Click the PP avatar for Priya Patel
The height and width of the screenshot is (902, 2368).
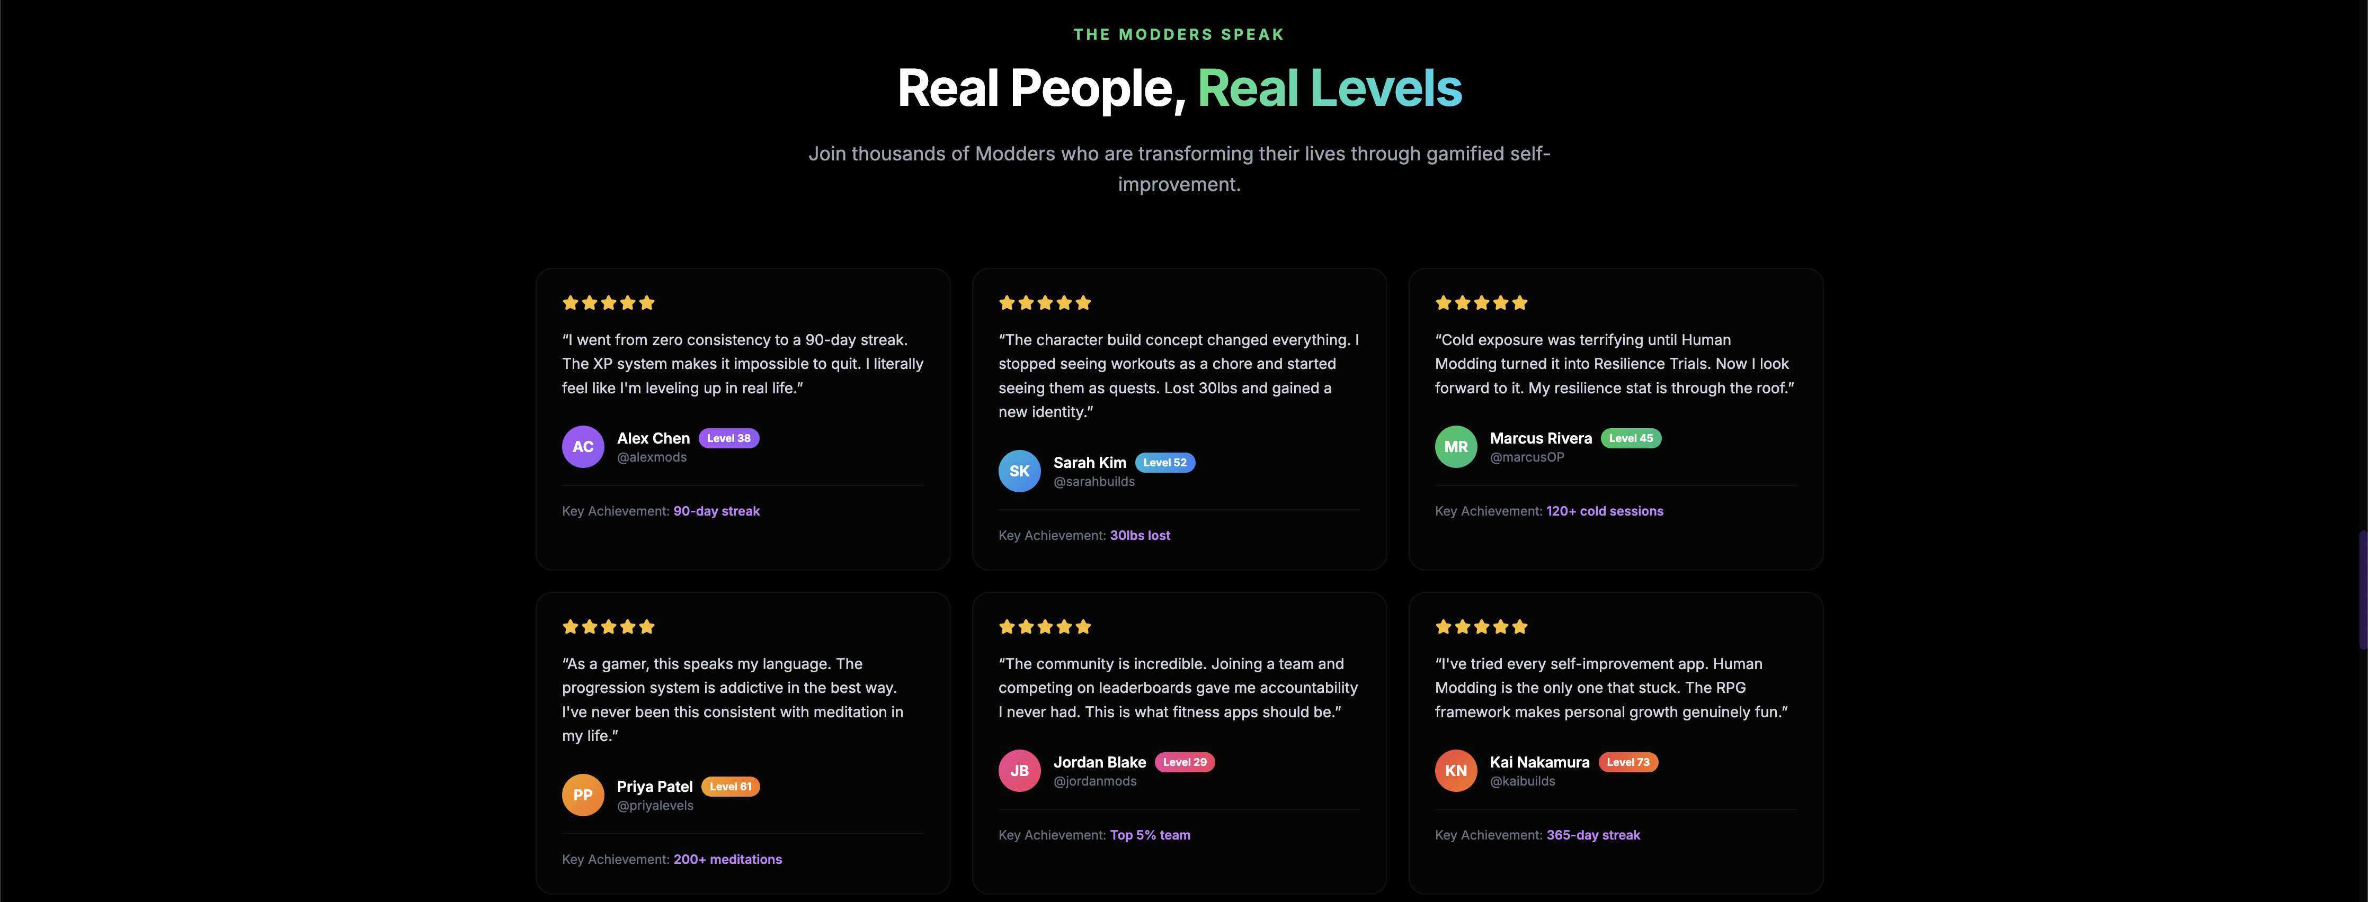(583, 795)
